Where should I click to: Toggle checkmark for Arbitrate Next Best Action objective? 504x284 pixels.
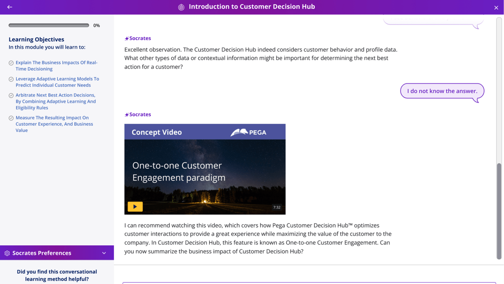[11, 96]
